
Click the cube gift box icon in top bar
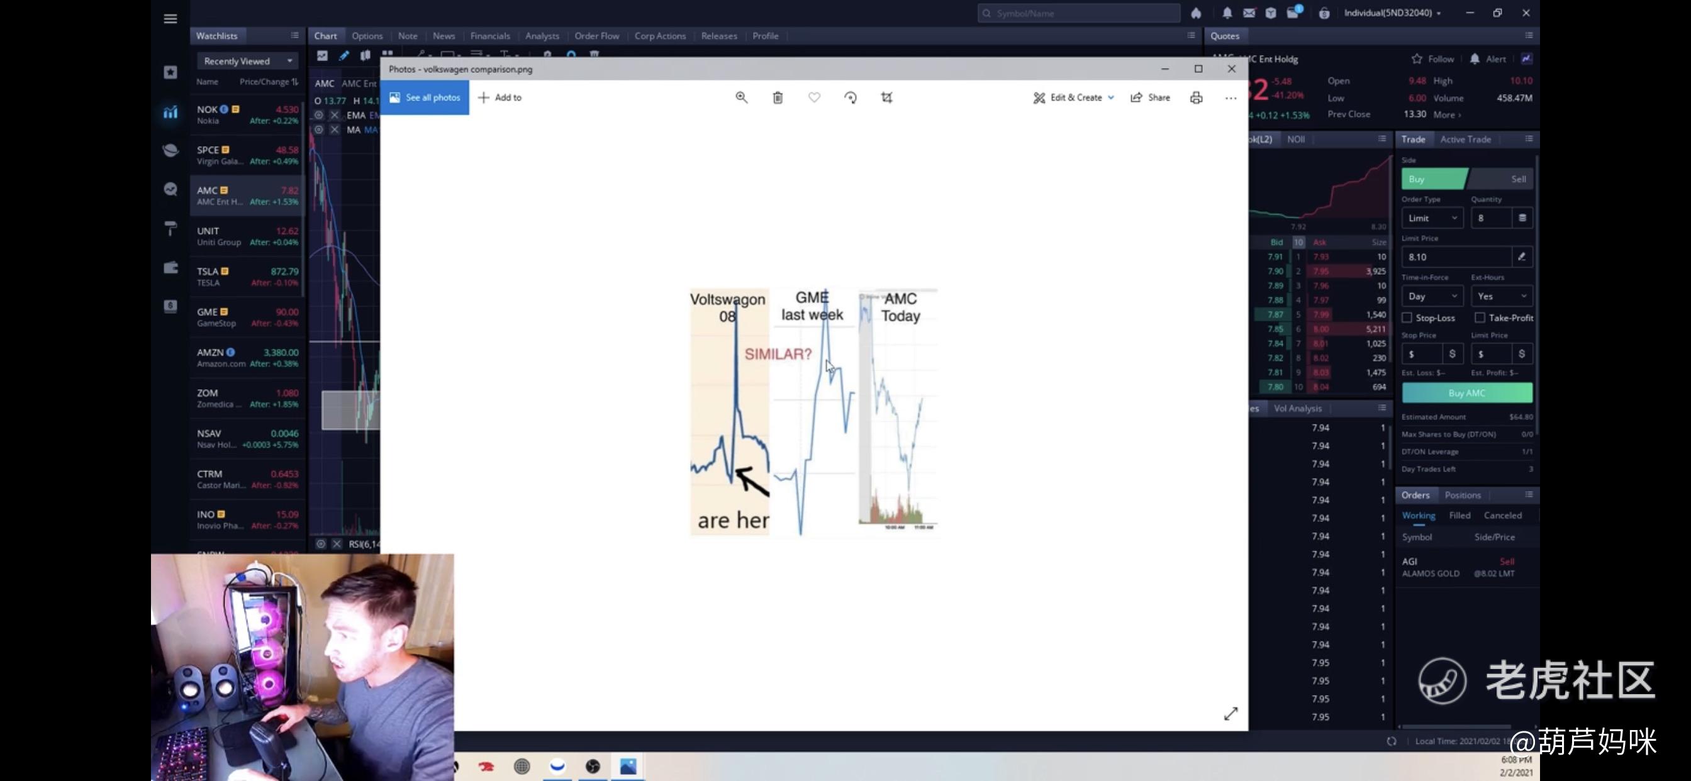pyautogui.click(x=1270, y=13)
